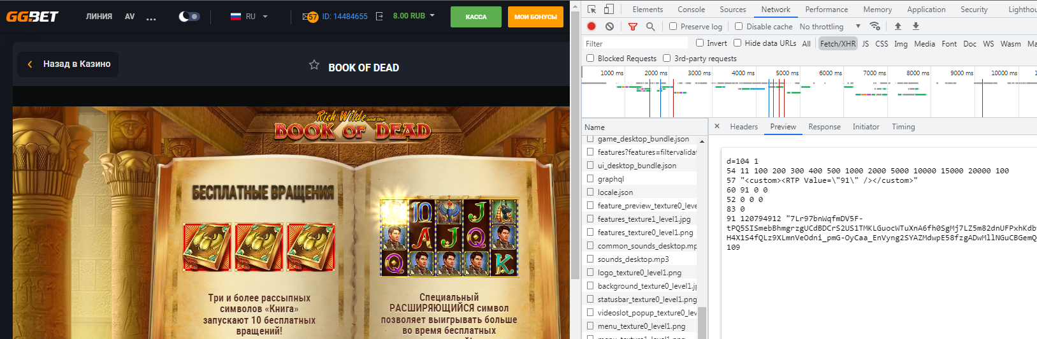1037x339 pixels.
Task: Filter requests by Media type
Action: click(924, 43)
